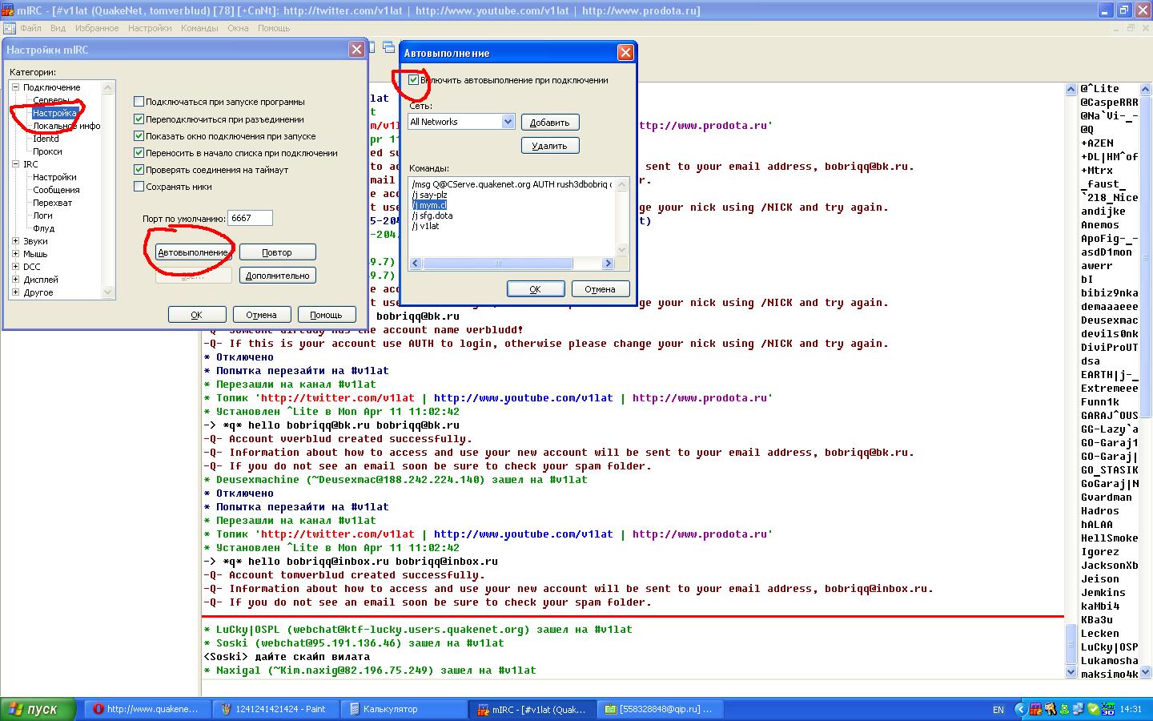Expand the Мышь tree category

tap(16, 254)
